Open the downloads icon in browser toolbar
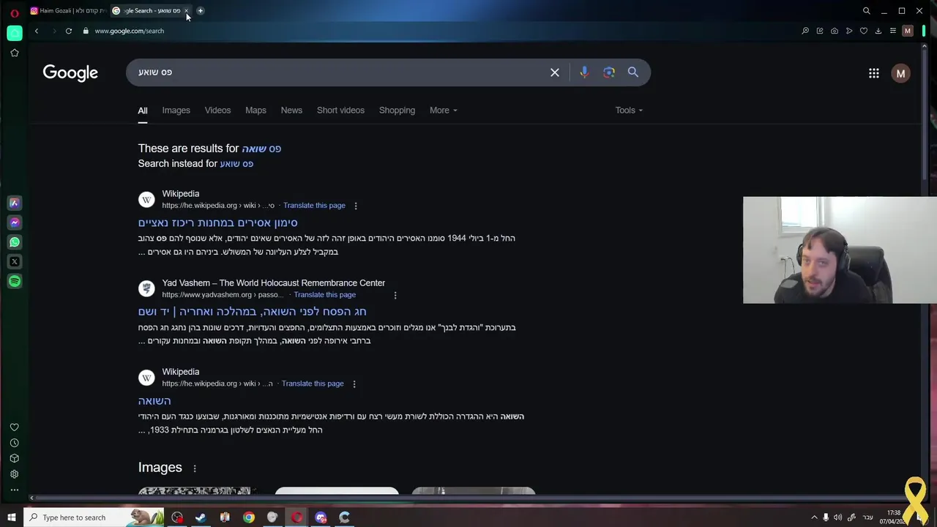 pyautogui.click(x=878, y=31)
